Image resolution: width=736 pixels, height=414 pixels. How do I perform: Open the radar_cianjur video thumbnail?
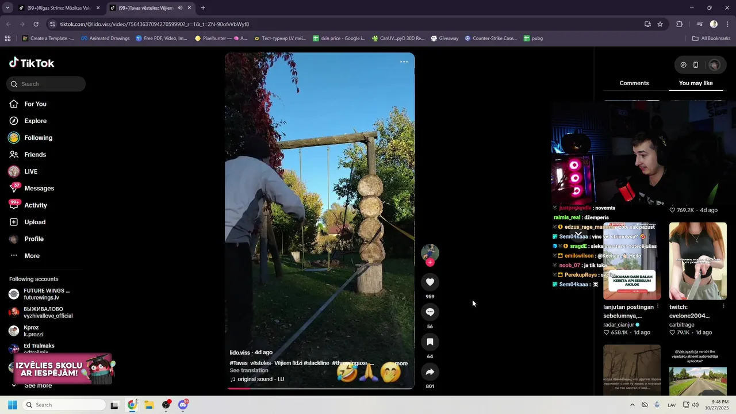(631, 261)
